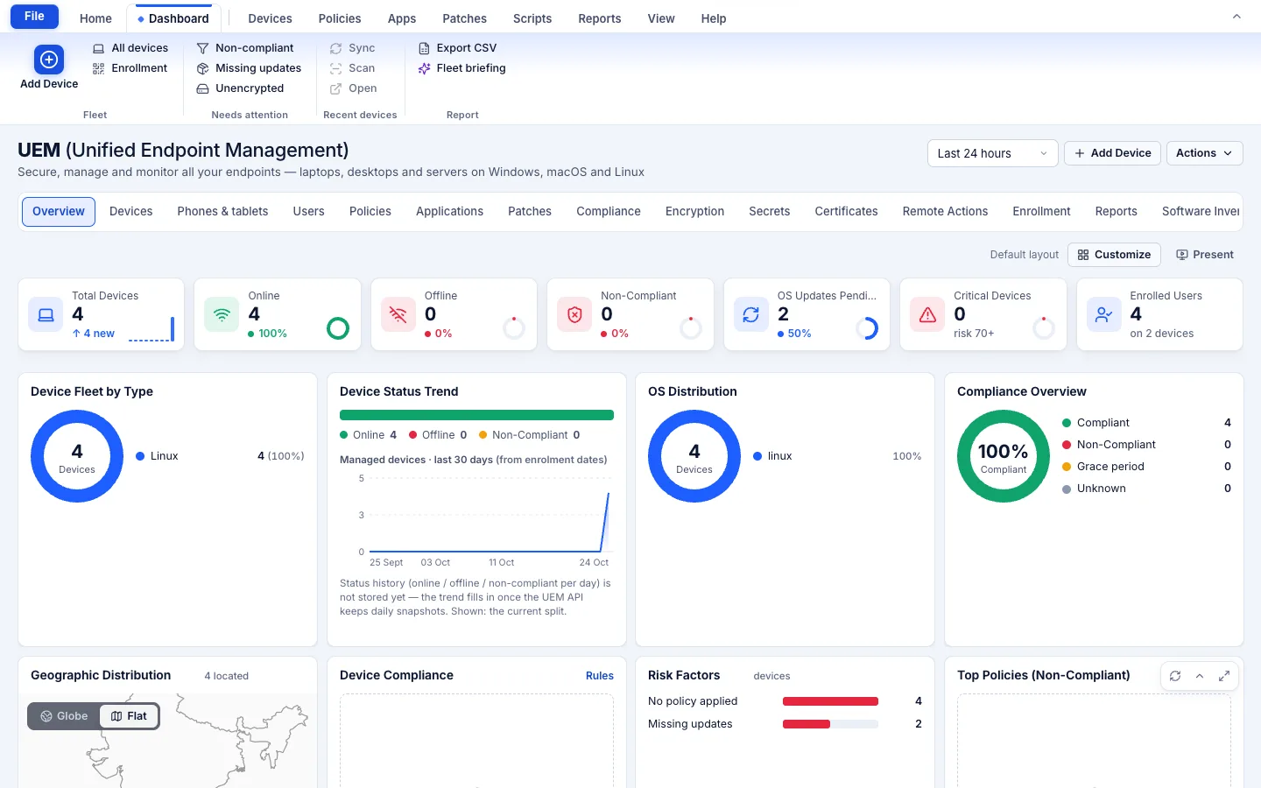Open the Remote Actions tab
The width and height of the screenshot is (1261, 788).
coord(945,212)
